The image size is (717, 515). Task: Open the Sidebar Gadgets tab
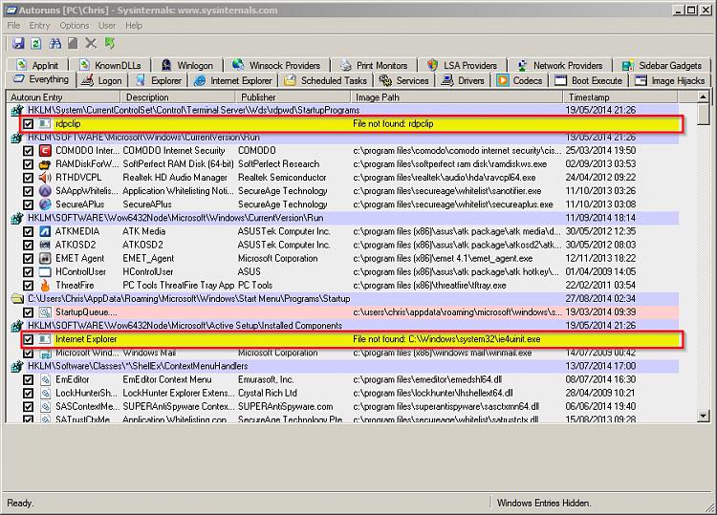662,65
